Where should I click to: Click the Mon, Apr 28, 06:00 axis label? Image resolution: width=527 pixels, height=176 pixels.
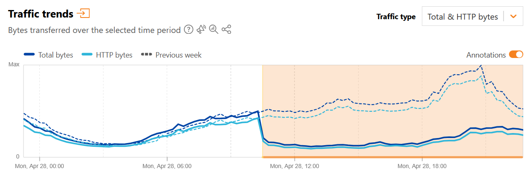point(167,166)
